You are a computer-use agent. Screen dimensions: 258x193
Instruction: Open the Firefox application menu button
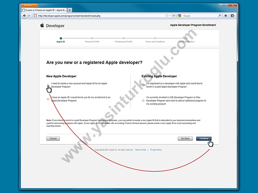point(29,5)
